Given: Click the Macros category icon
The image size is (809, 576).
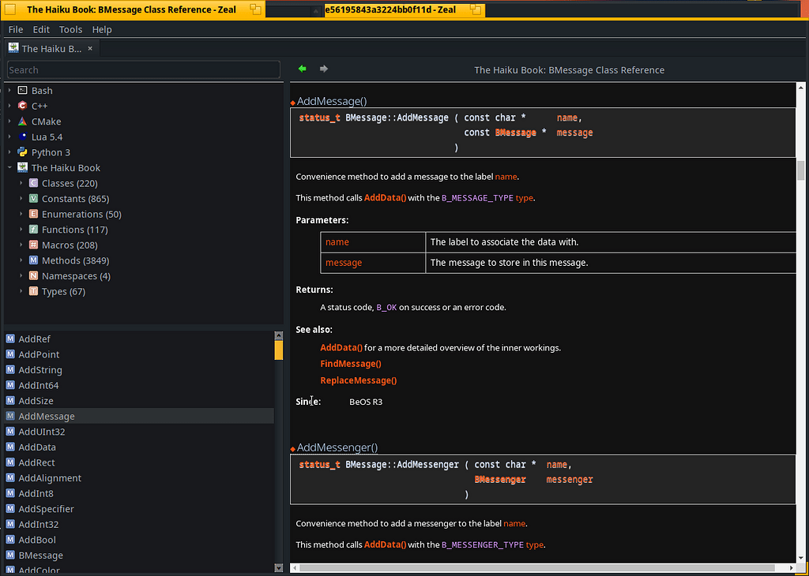Looking at the screenshot, I should point(33,245).
